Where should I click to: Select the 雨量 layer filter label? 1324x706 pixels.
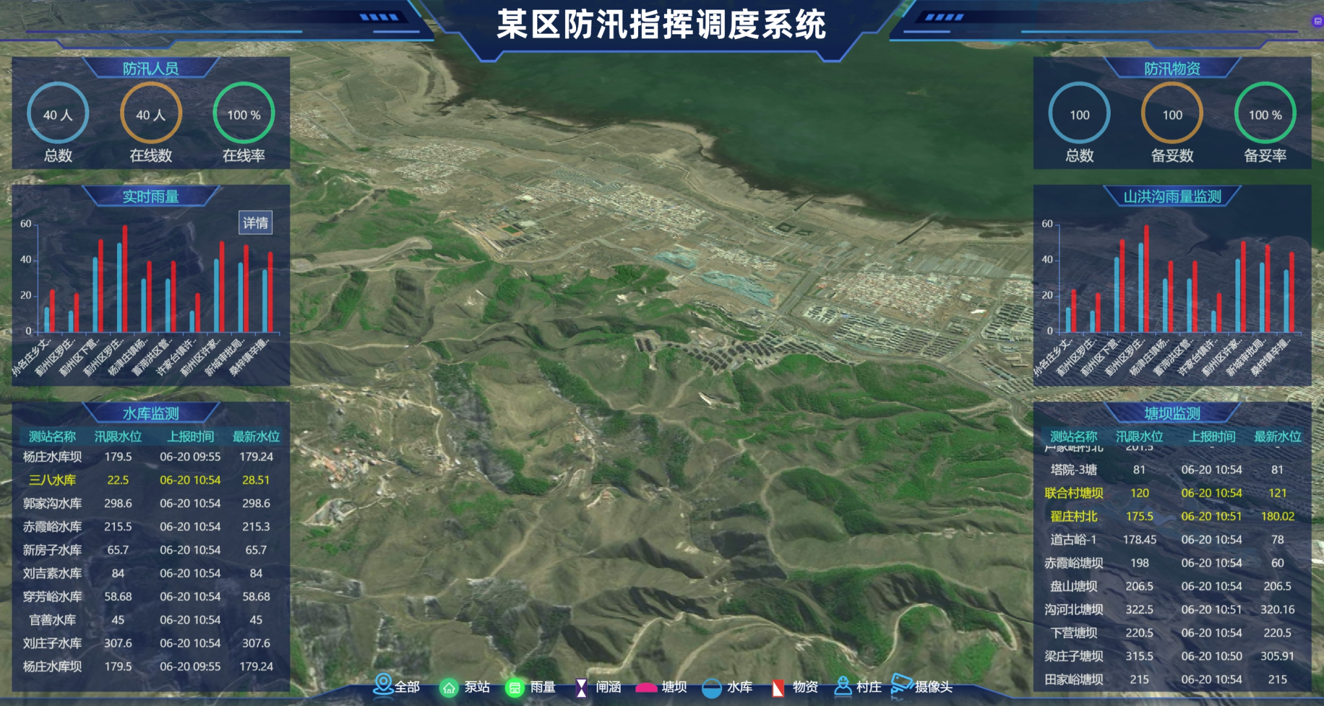coord(543,687)
